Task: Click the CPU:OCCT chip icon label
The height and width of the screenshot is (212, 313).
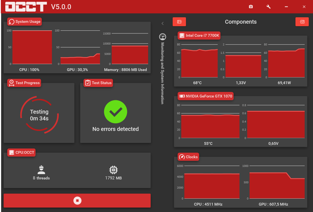Action: pyautogui.click(x=12, y=152)
